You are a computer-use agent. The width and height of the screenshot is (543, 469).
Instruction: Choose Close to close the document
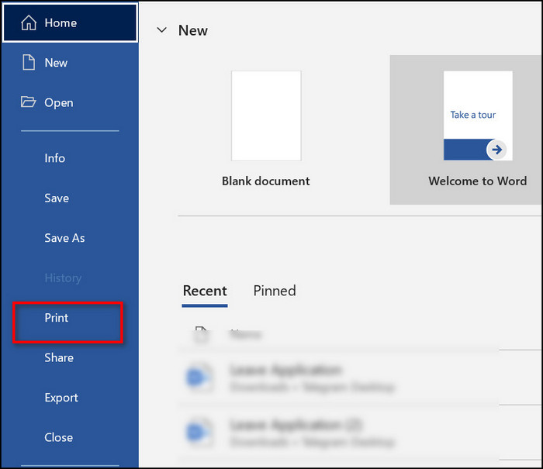(x=58, y=437)
